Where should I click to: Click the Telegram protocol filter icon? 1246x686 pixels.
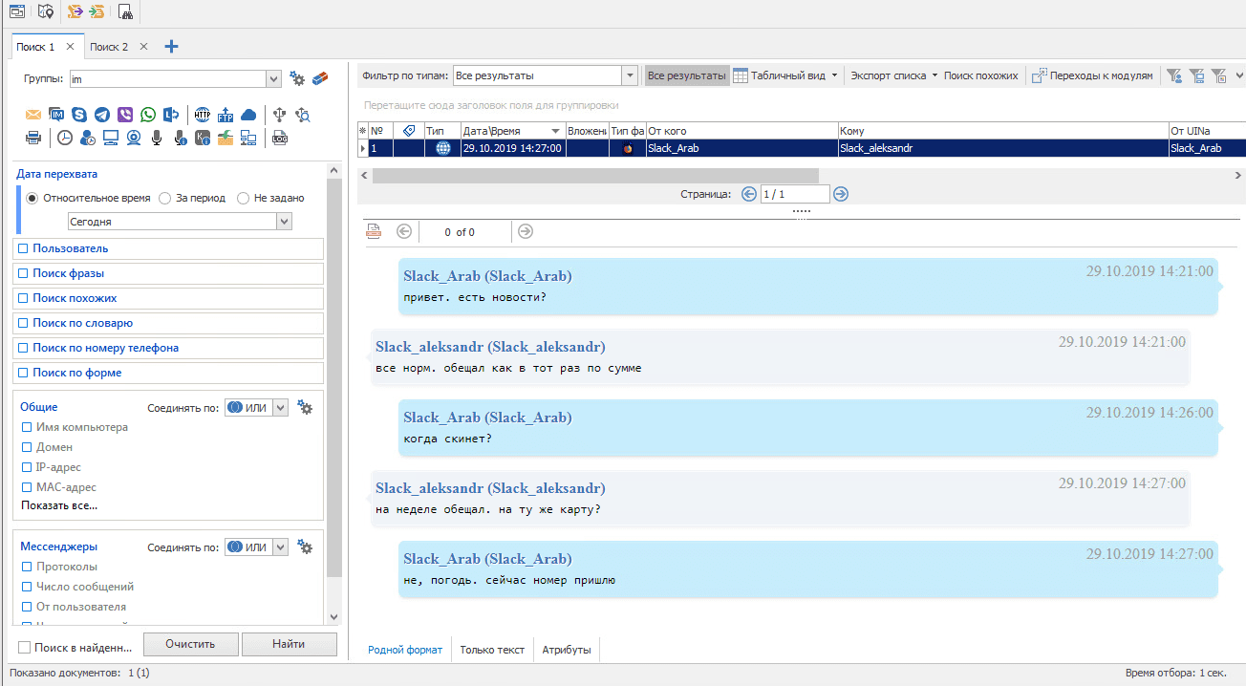point(102,115)
